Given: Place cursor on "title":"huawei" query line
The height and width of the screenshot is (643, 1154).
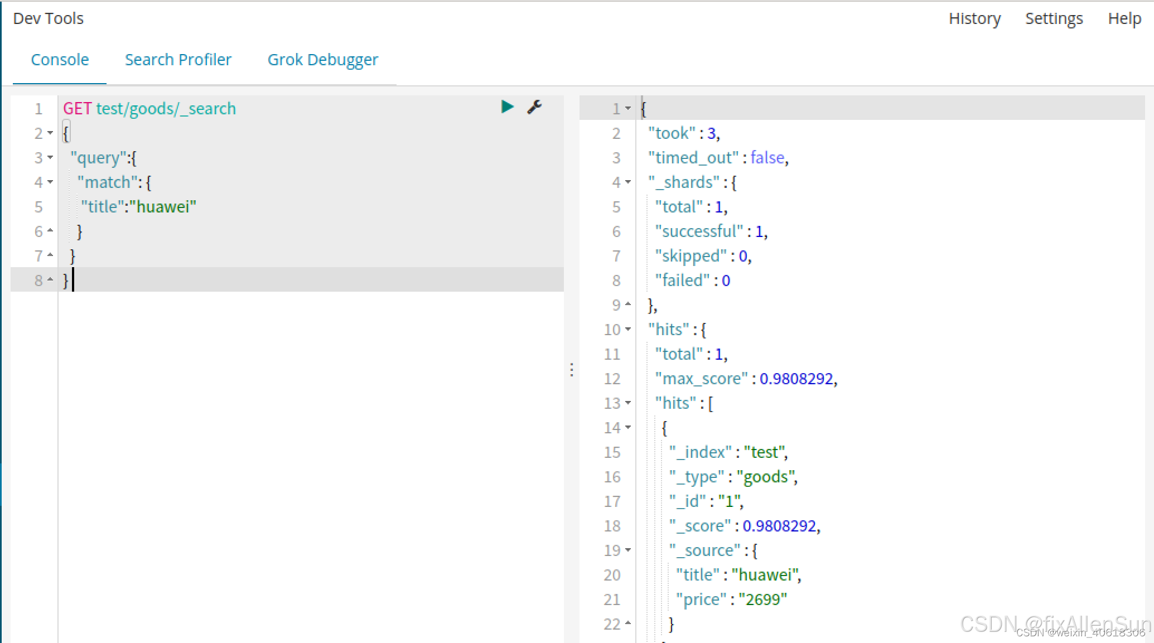Looking at the screenshot, I should [x=138, y=206].
